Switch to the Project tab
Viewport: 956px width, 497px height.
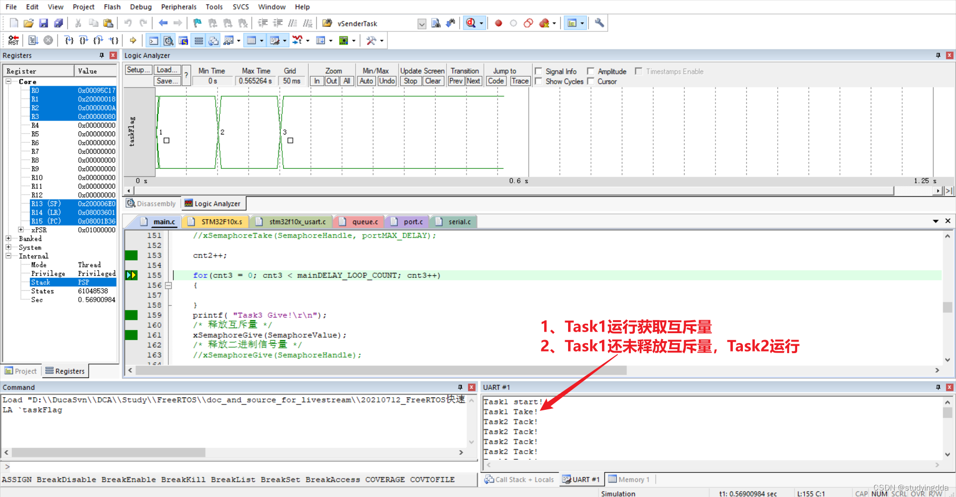(21, 371)
